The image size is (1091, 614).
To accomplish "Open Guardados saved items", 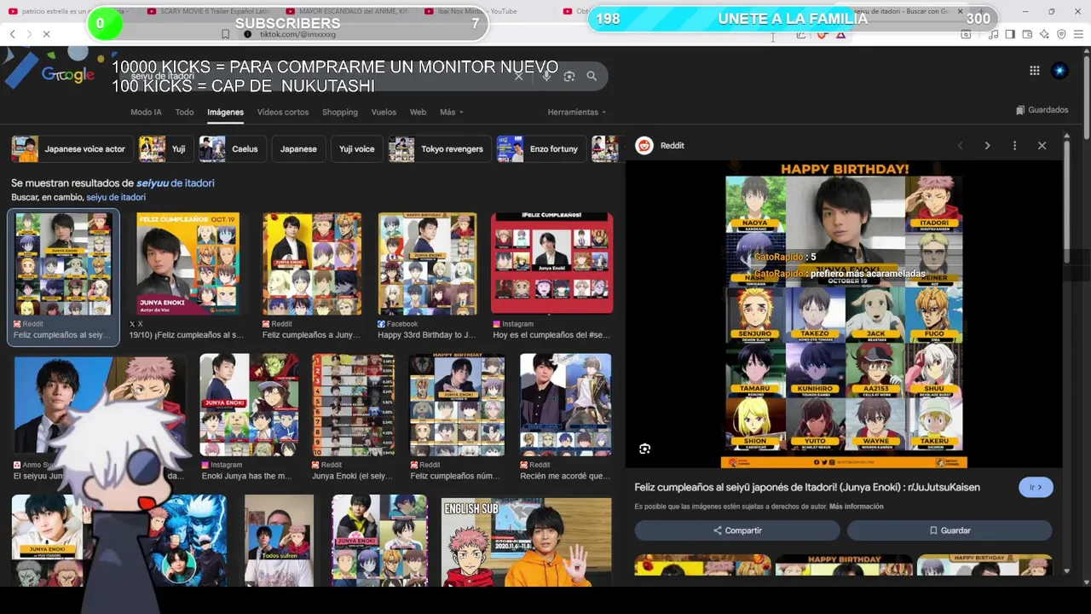I will point(1042,110).
